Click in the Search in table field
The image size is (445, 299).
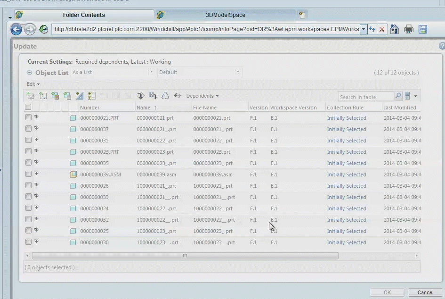coord(366,96)
